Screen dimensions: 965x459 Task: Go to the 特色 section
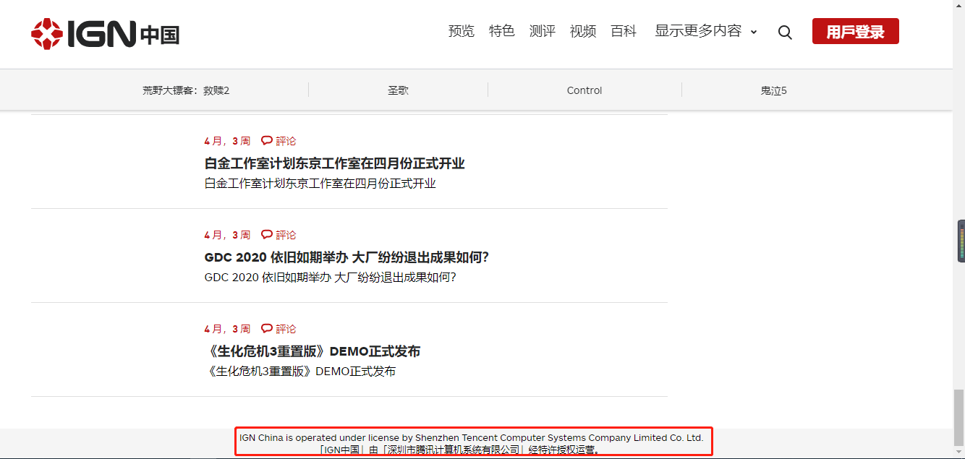tap(501, 31)
